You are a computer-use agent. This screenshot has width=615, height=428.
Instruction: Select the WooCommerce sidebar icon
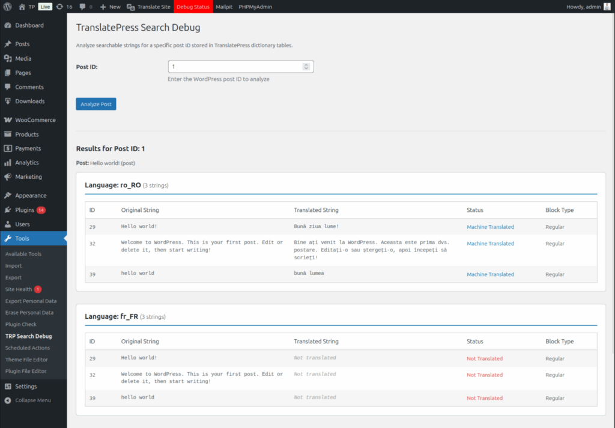[x=8, y=119]
